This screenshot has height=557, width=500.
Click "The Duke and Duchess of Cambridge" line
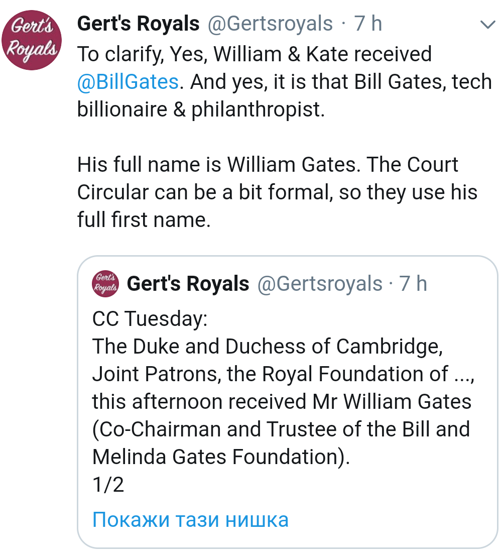[x=267, y=347]
